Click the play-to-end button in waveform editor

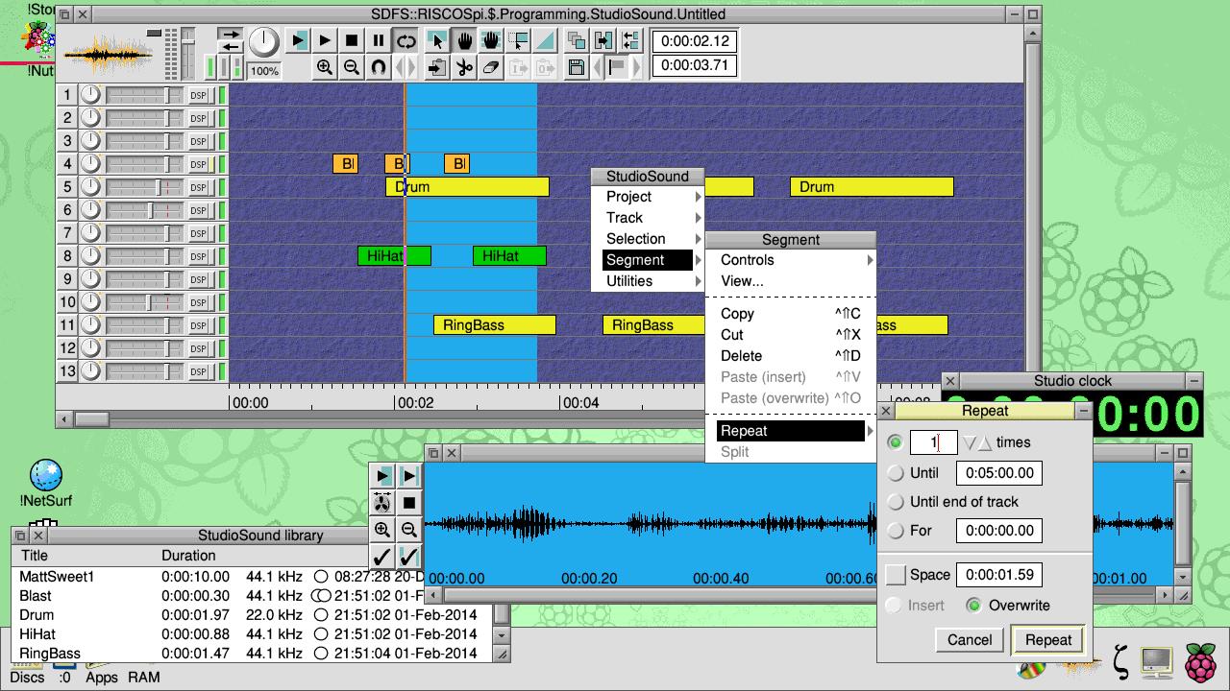[408, 475]
